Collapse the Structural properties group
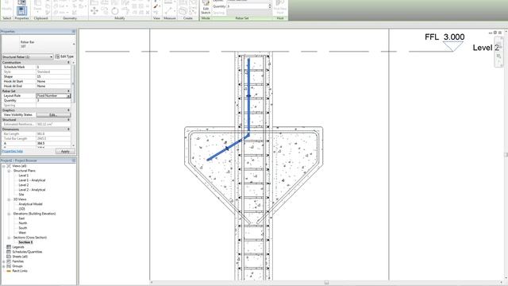Screen dimensions: 508x286 [x=68, y=120]
